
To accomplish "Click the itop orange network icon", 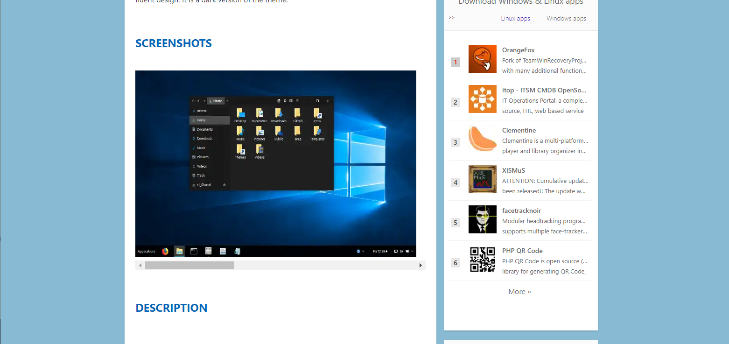I will click(483, 99).
